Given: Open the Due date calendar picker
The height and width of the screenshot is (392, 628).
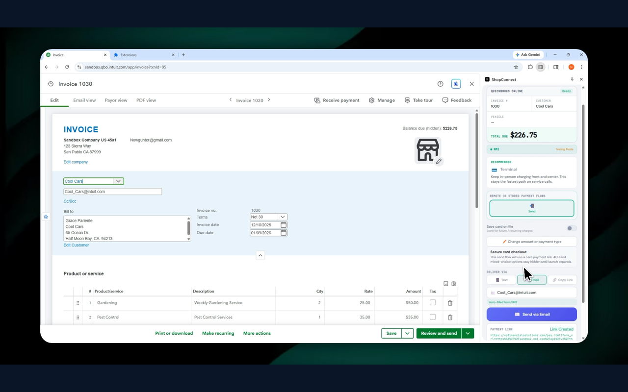Looking at the screenshot, I should click(284, 233).
